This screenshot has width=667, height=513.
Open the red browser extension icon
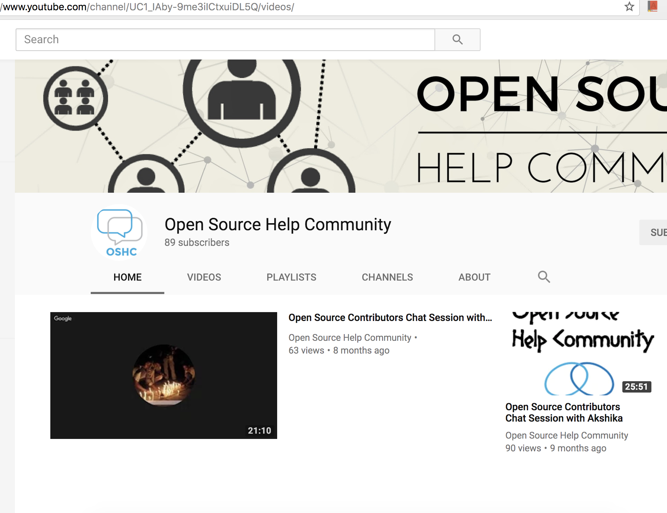coord(652,6)
